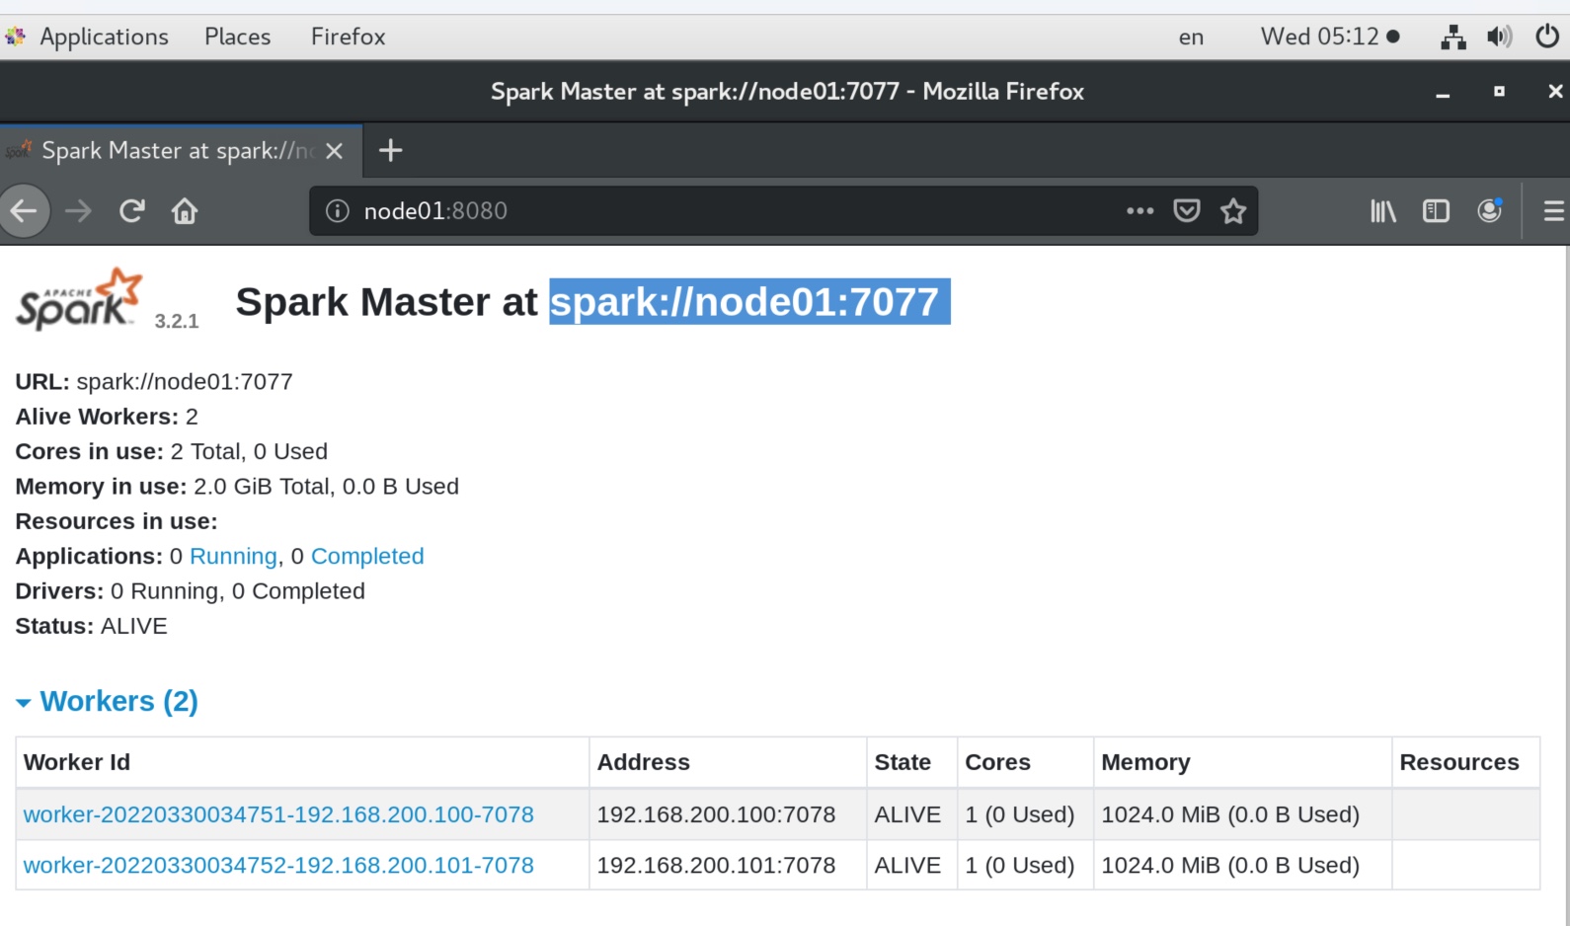Click the Memory in use line

237,486
